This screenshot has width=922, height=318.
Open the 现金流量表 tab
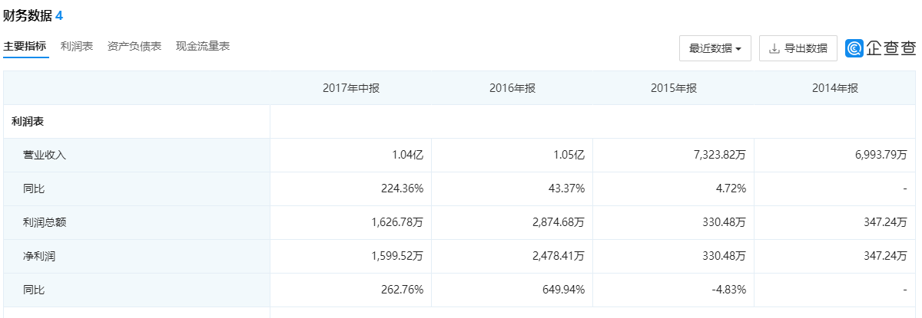click(203, 47)
